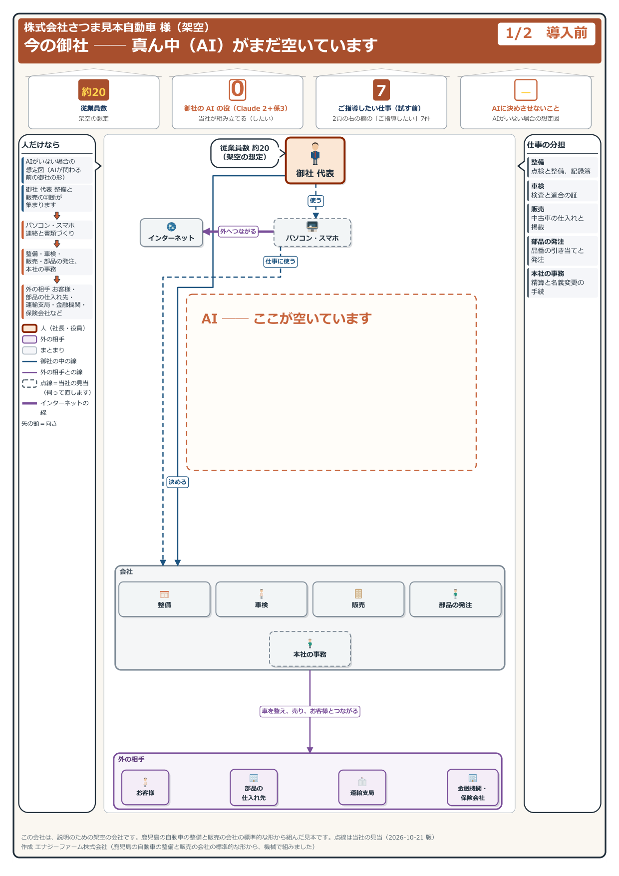Click the 7 badge on ご指導したい仕事 card
This screenshot has width=619, height=876.
coord(381,90)
